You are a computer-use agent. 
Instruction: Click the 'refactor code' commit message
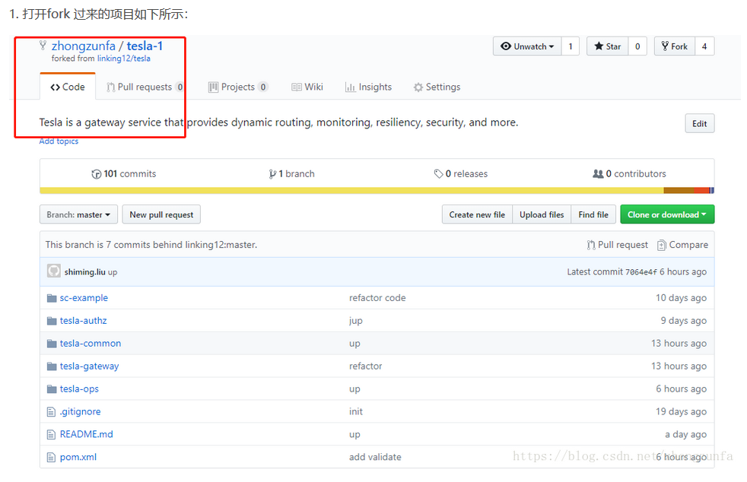[x=377, y=298]
